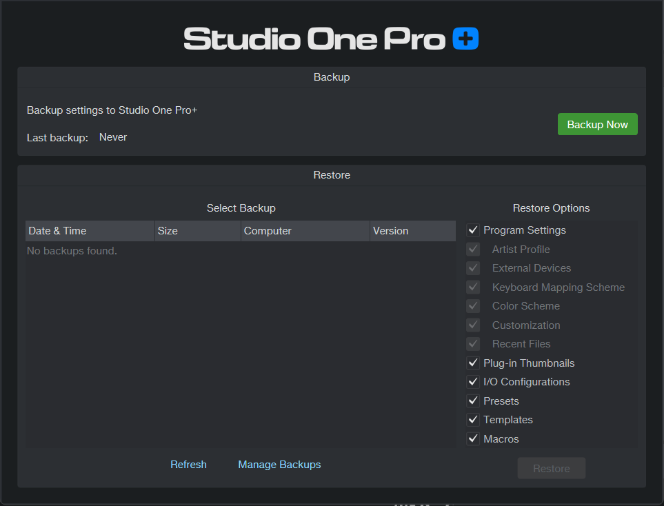Image resolution: width=664 pixels, height=506 pixels.
Task: Click the 'Restore Options' heading
Action: [x=551, y=208]
